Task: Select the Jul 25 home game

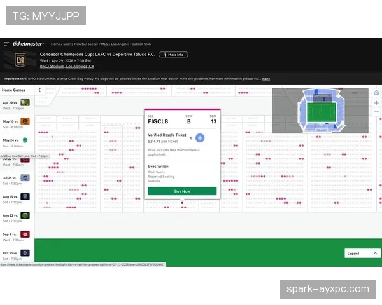Action: click(17, 180)
